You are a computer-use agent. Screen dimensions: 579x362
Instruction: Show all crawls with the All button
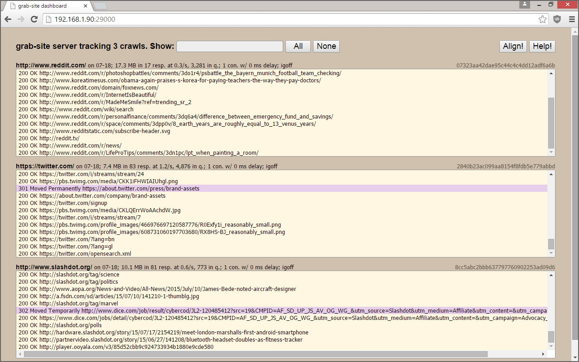tap(298, 46)
